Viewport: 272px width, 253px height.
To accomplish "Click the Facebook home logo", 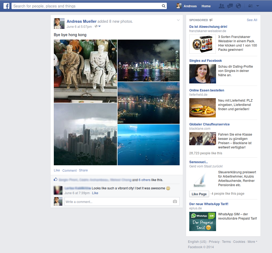I will pos(6,6).
